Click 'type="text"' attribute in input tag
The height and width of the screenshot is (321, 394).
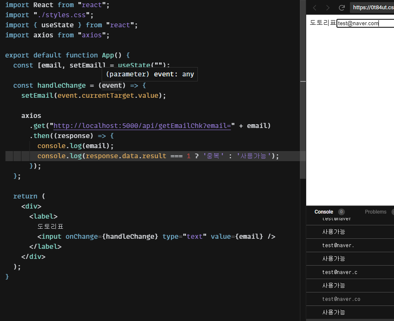coord(184,236)
